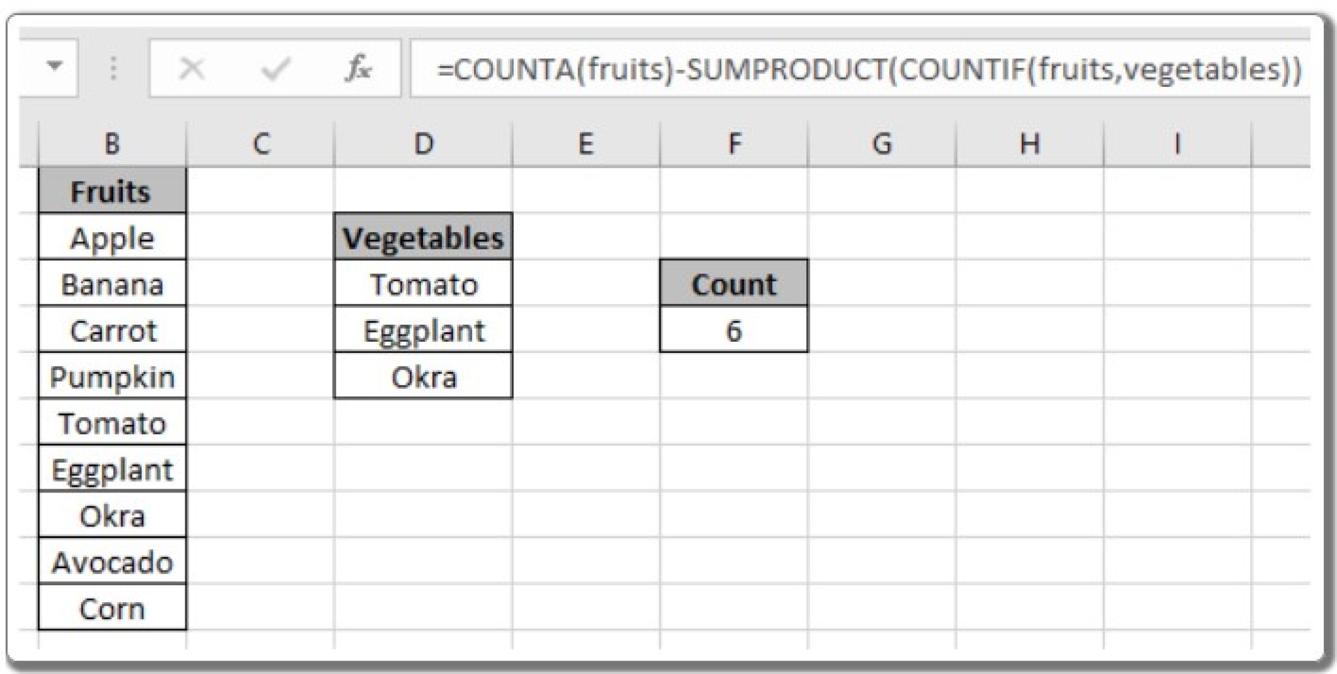This screenshot has height=674, width=1337.
Task: Select the Fruits header cell
Action: pyautogui.click(x=112, y=191)
